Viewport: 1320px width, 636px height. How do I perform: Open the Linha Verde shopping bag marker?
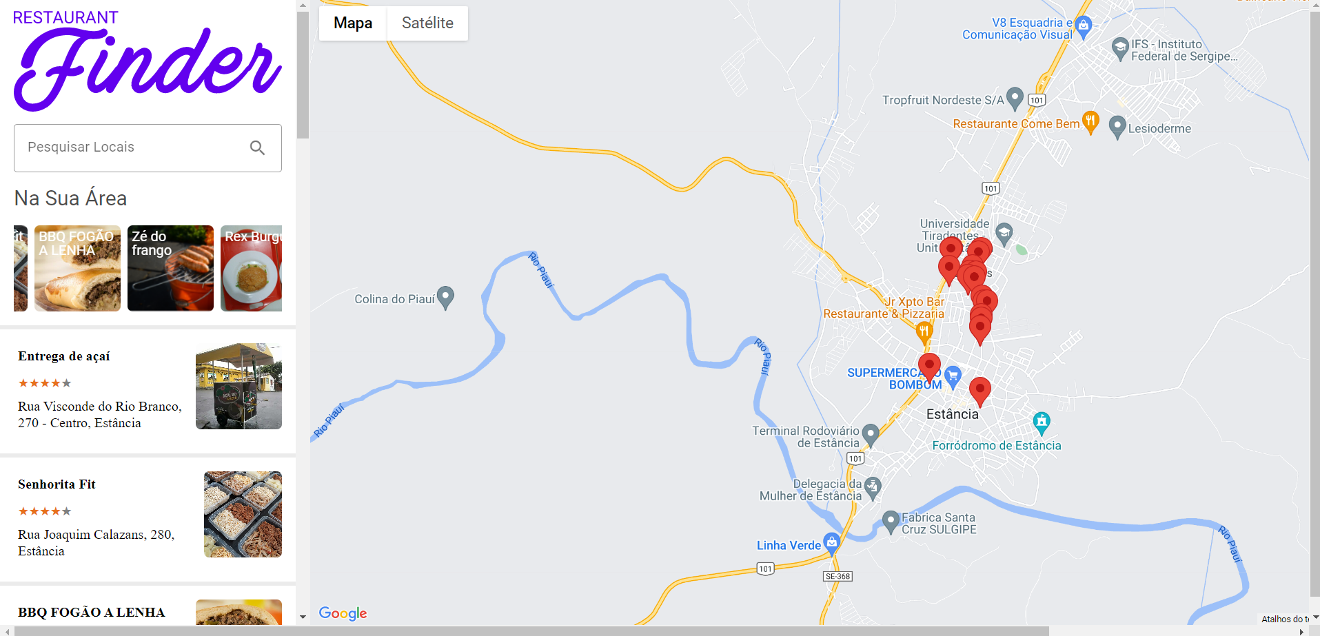click(x=832, y=544)
